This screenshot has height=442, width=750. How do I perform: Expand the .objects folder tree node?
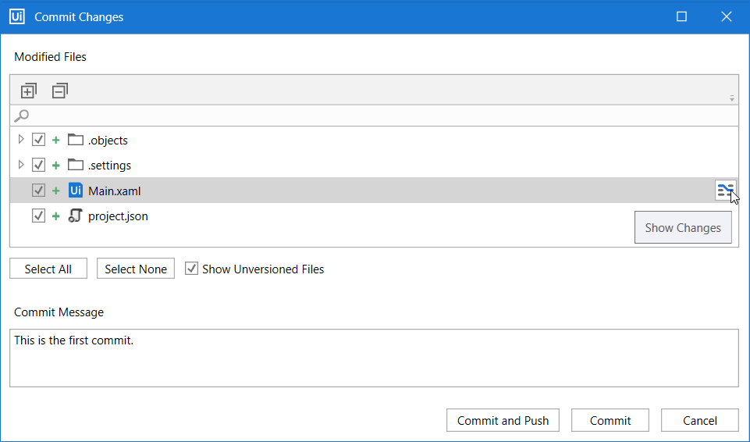[x=21, y=141]
